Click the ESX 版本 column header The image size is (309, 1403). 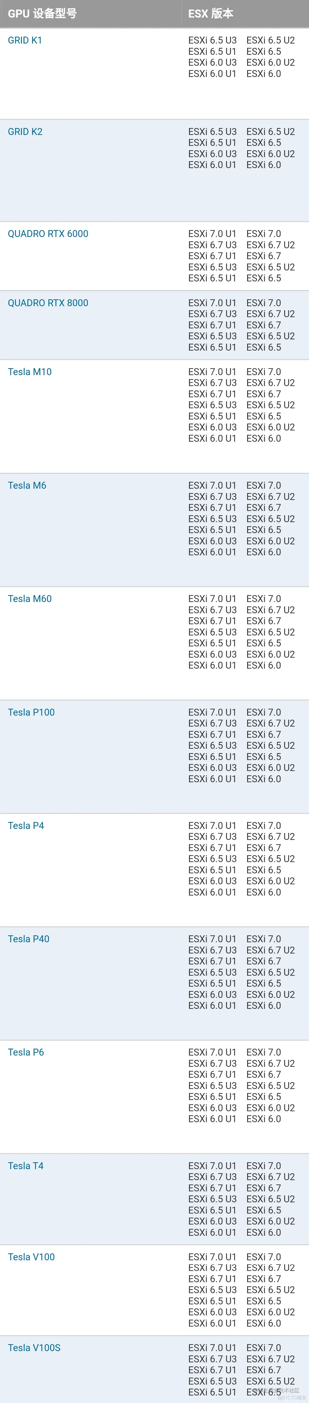point(211,14)
